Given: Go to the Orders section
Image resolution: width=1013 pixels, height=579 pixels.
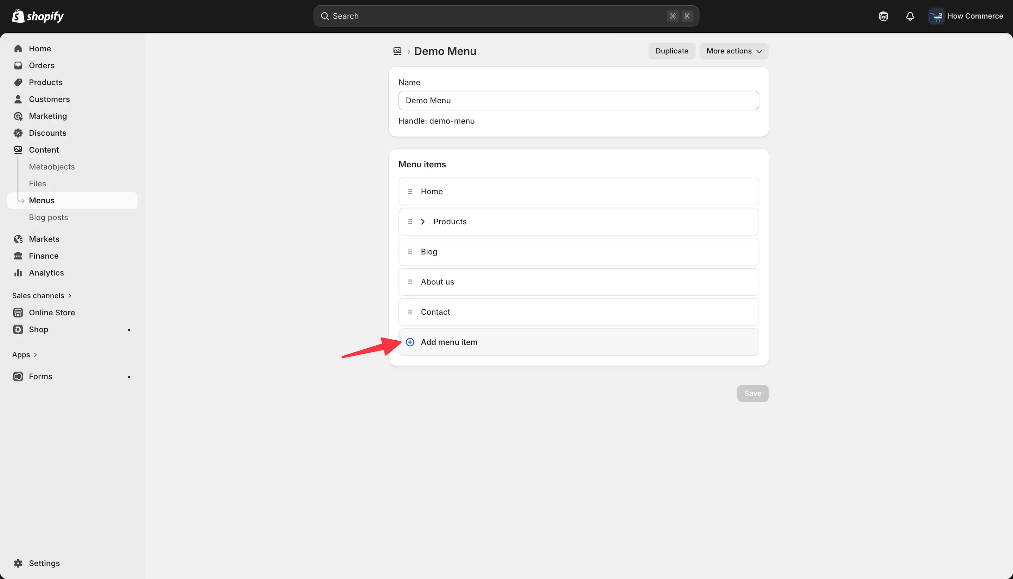Looking at the screenshot, I should click(42, 65).
